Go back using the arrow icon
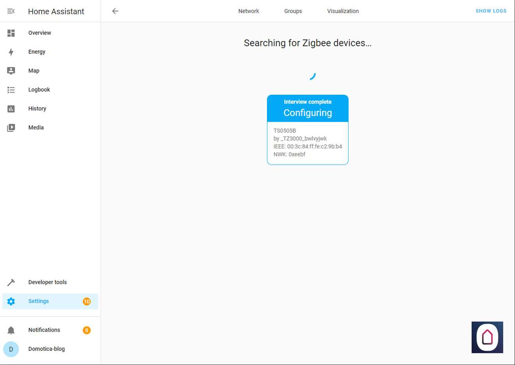Viewport: 515px width, 365px height. tap(115, 11)
